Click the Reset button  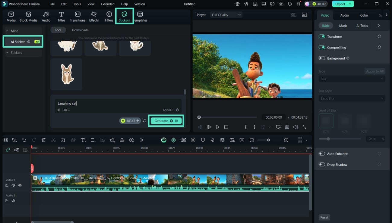tap(324, 217)
